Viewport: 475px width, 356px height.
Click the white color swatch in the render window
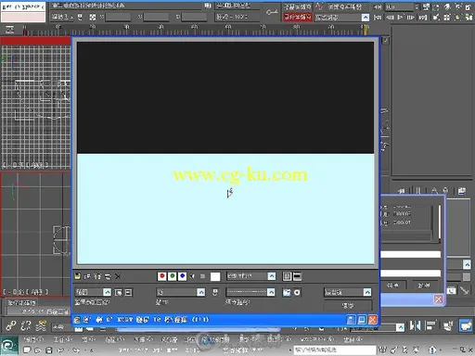(x=215, y=276)
